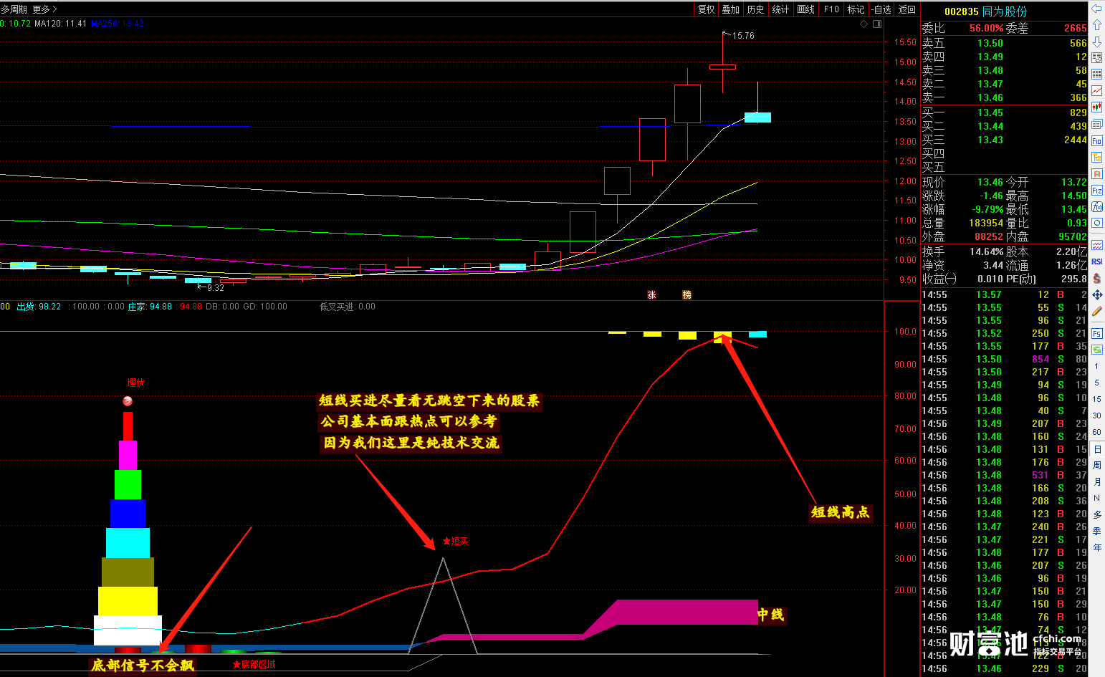Click the 低叉买进: 0.00 indicator label
1105x677 pixels.
(347, 307)
